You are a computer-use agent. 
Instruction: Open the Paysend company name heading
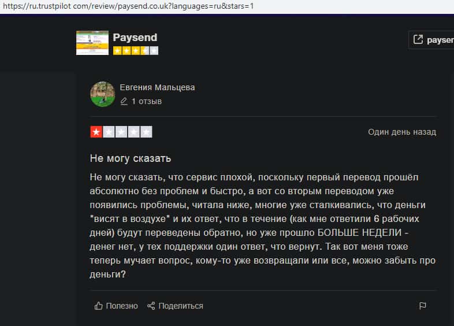tap(135, 38)
